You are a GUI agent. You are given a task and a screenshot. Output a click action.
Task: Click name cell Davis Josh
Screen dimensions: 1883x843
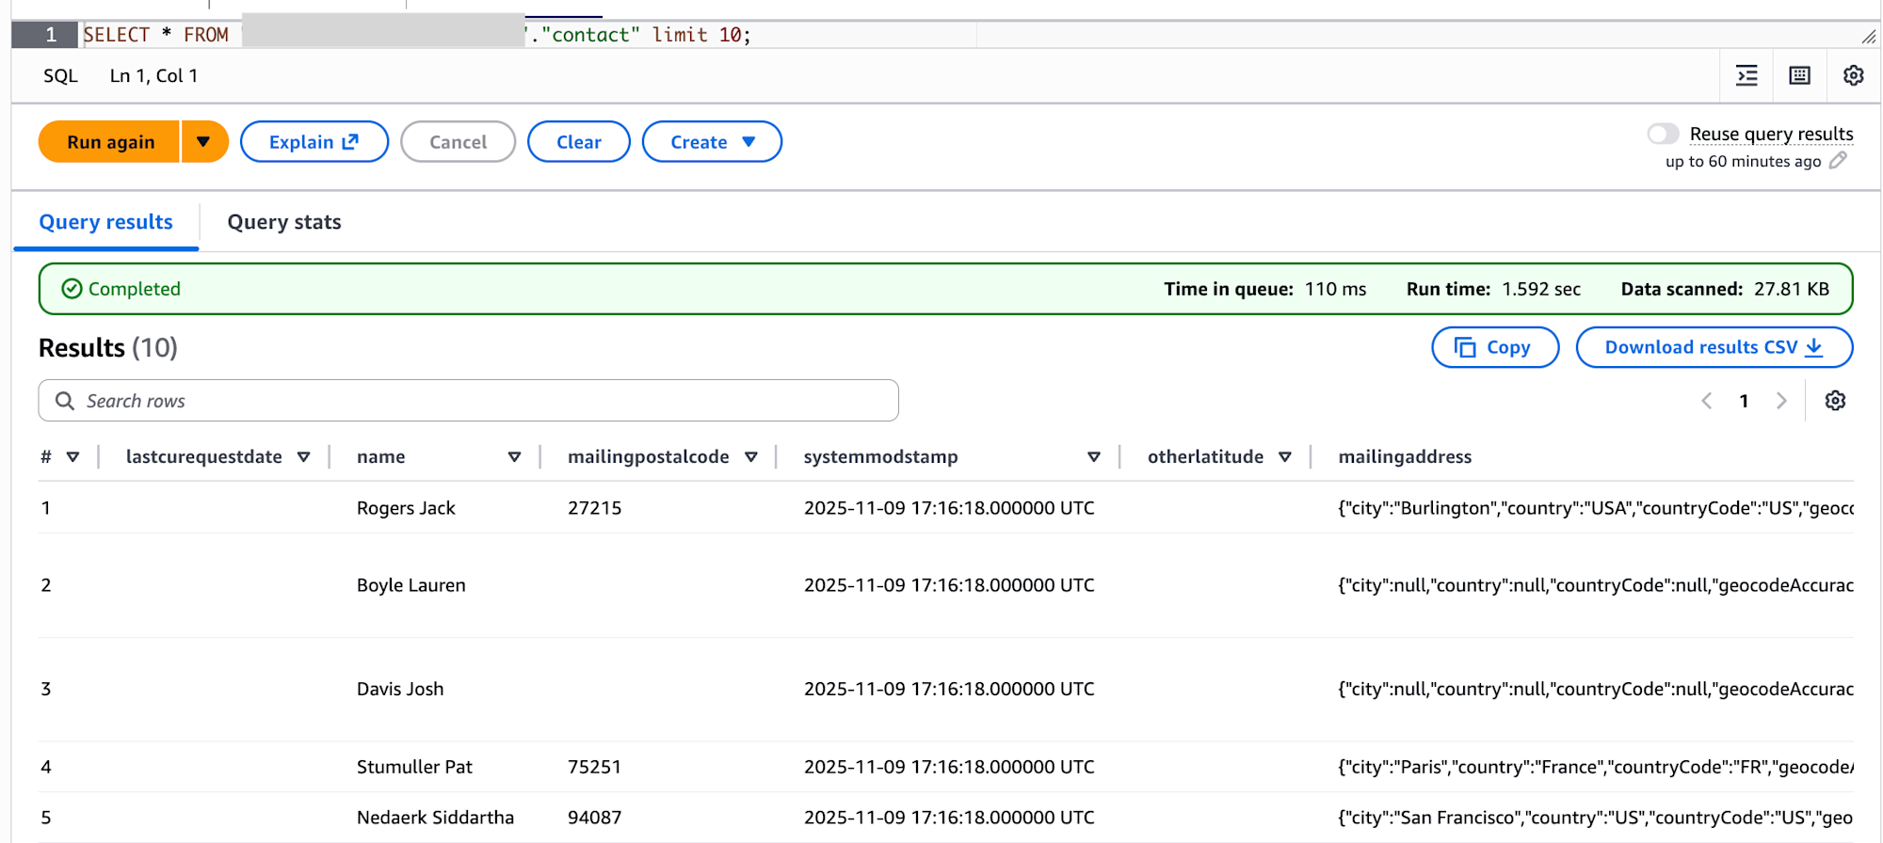[400, 689]
